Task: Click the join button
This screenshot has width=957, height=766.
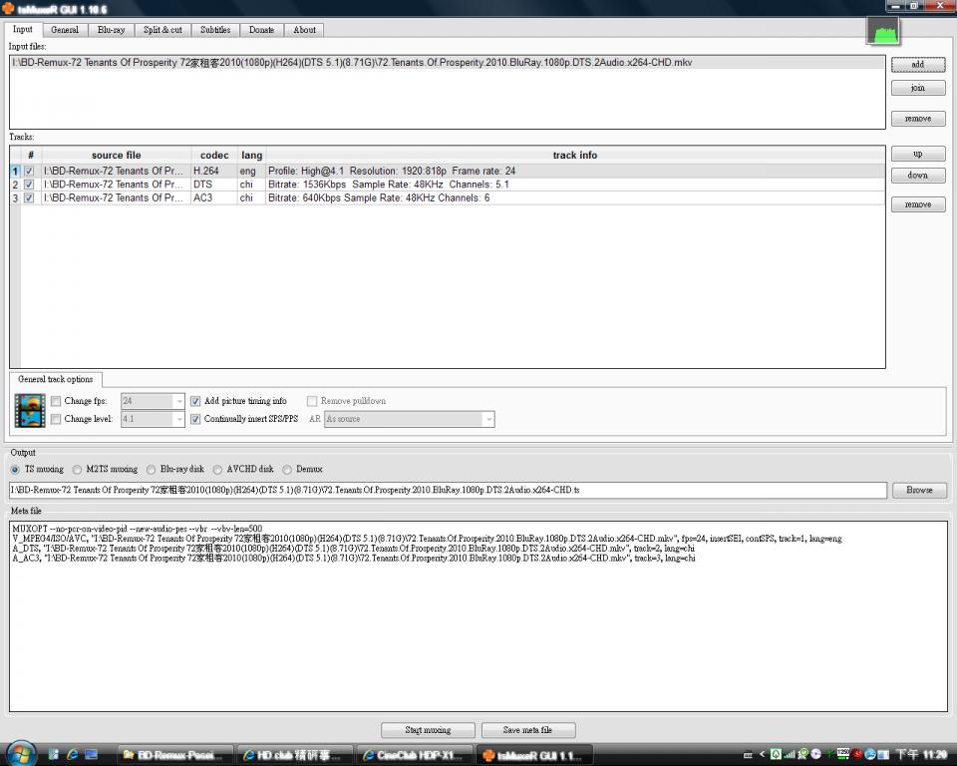Action: tap(918, 88)
